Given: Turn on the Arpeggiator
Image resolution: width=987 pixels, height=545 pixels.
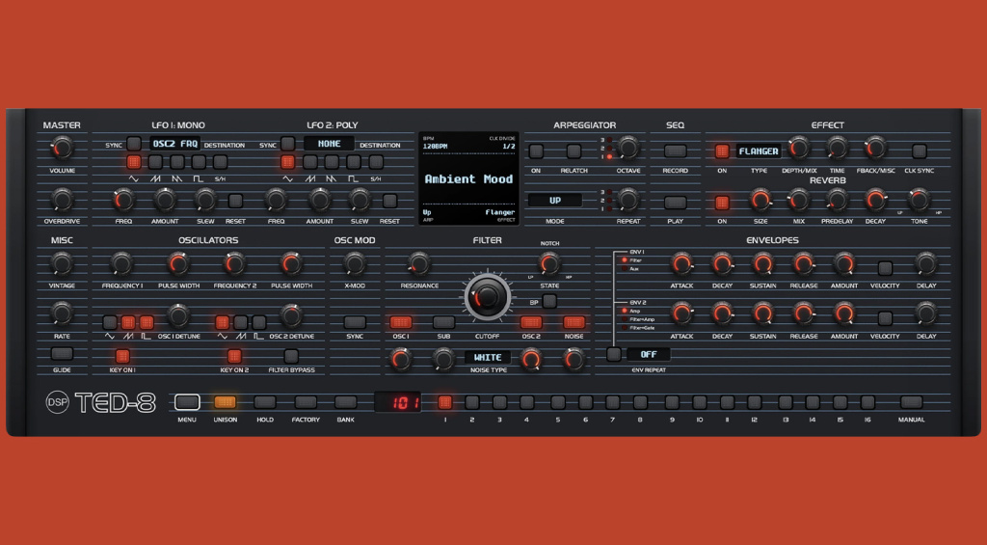Looking at the screenshot, I should click(x=536, y=151).
